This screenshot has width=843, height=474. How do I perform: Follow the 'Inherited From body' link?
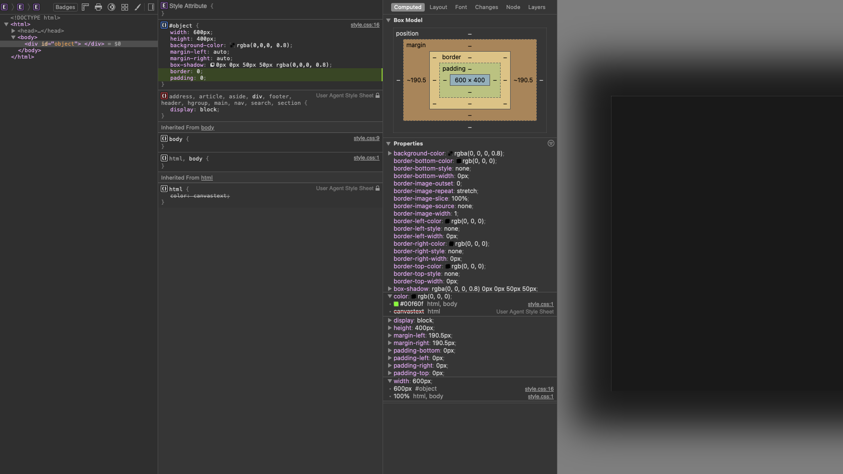207,127
